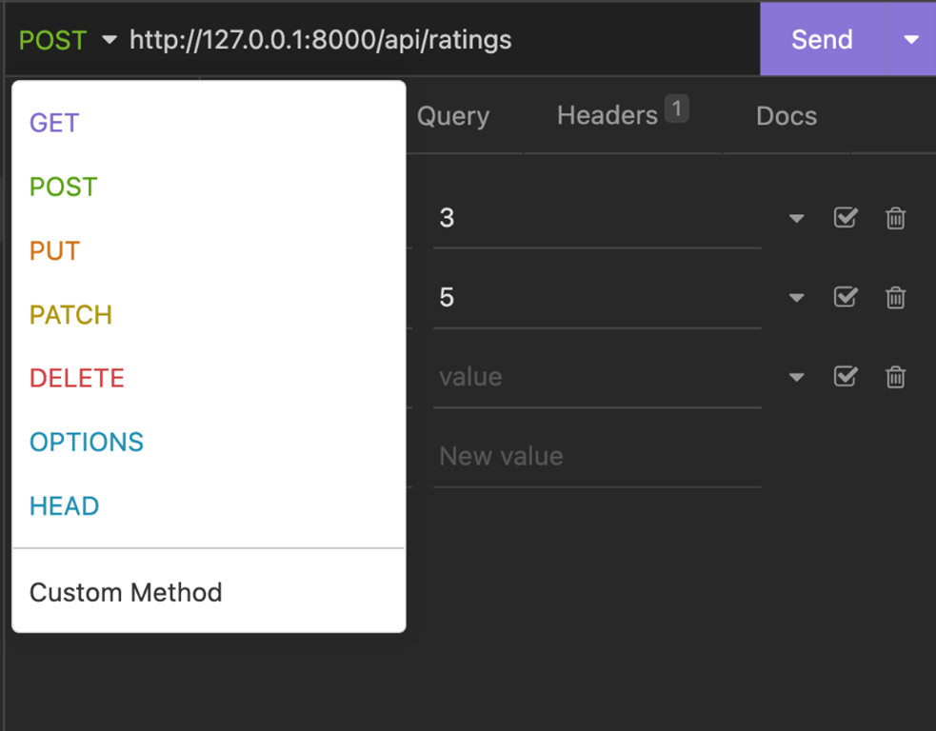
Task: Choose GET from the method list
Action: (54, 123)
